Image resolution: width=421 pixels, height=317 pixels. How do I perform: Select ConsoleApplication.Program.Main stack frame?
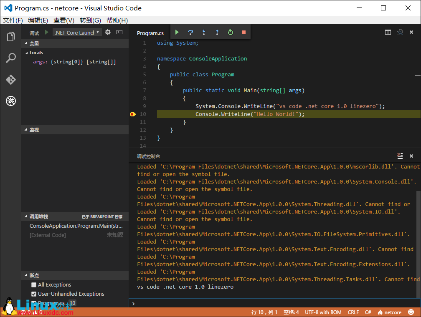coord(75,226)
